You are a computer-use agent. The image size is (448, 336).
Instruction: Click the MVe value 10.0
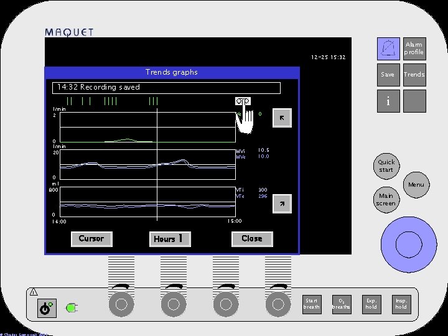point(263,156)
